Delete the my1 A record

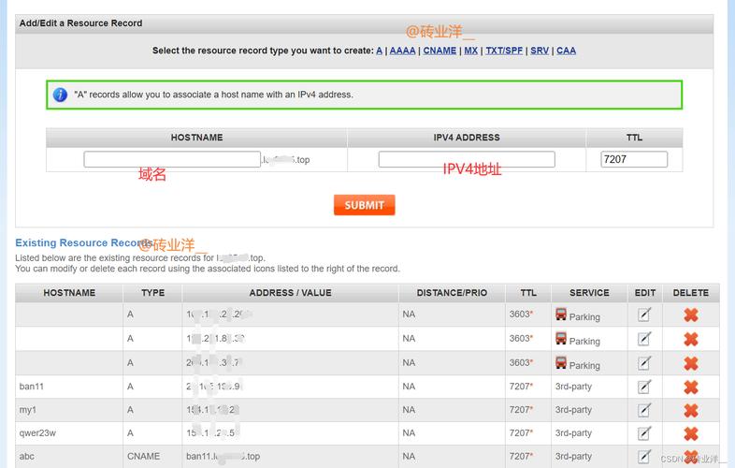click(x=690, y=410)
